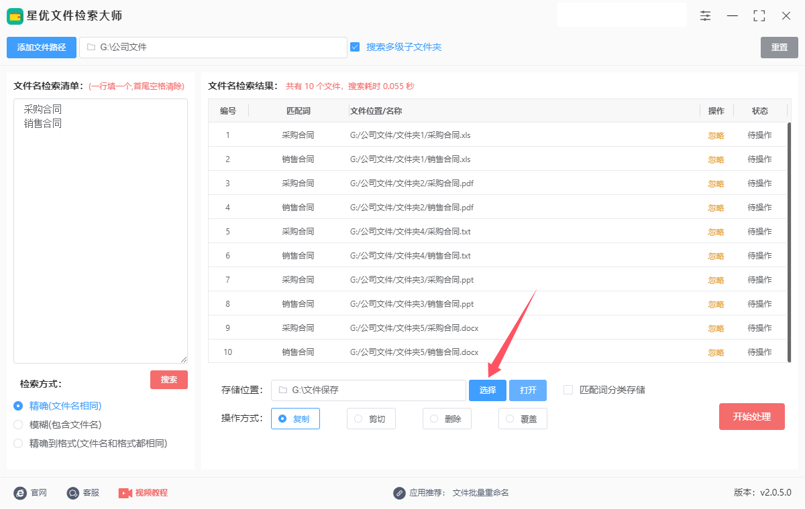Click file path G:/公司文件/文件夹3/销售合同.ppt
The height and width of the screenshot is (509, 805).
tap(412, 304)
